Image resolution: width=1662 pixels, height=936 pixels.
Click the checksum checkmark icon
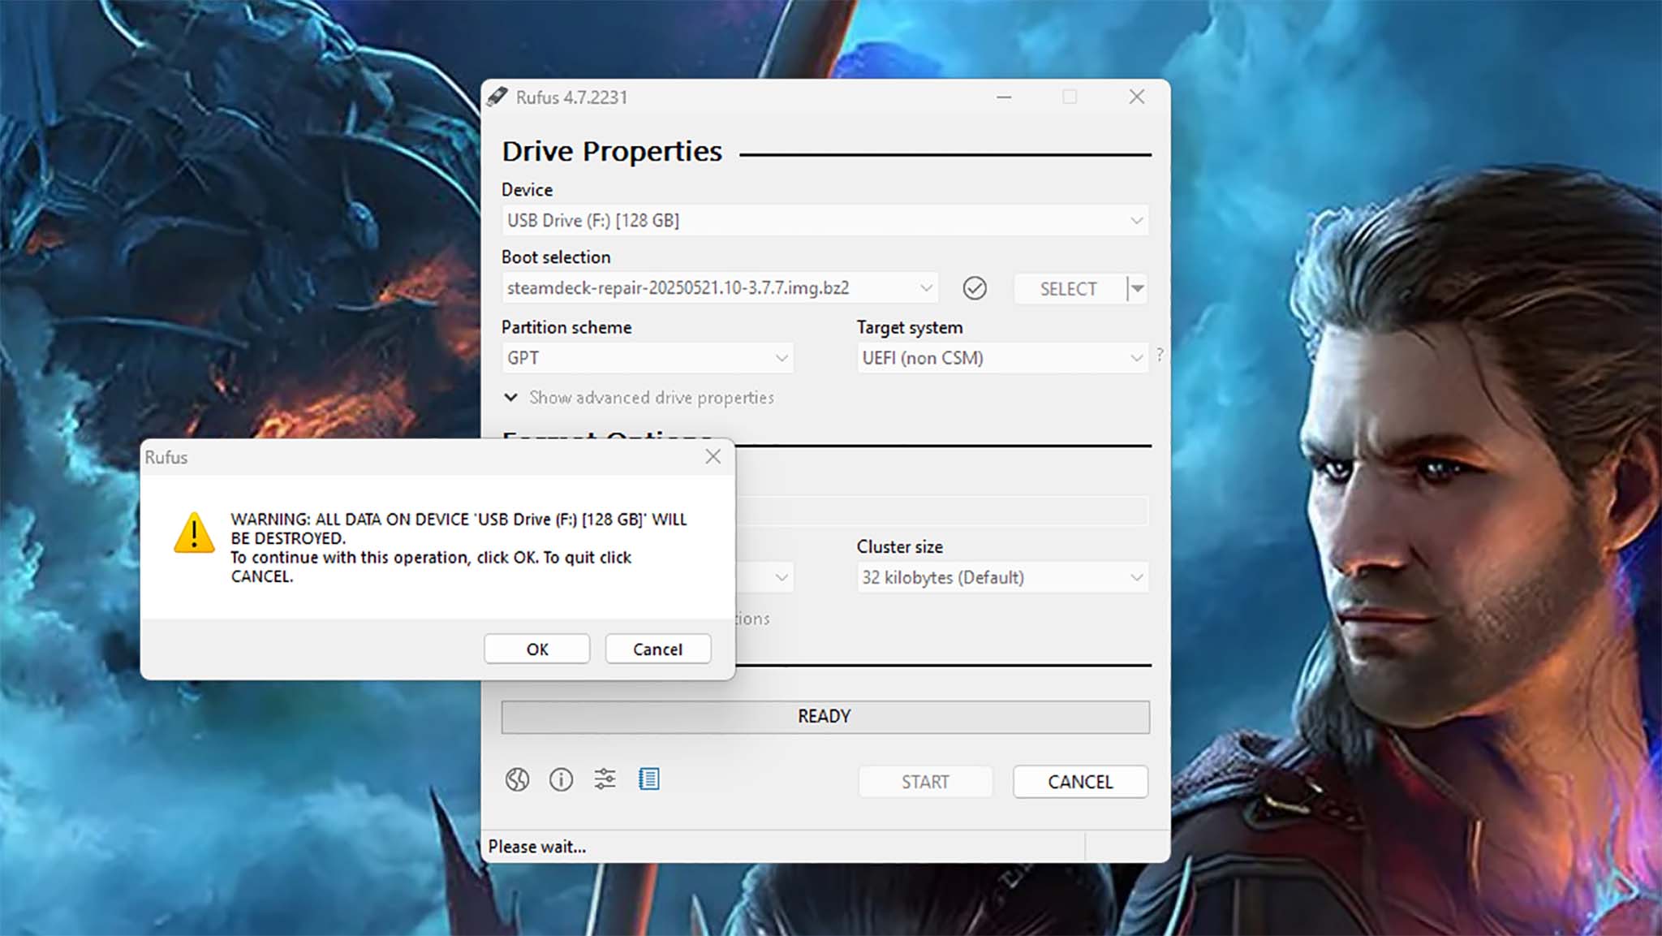[975, 288]
